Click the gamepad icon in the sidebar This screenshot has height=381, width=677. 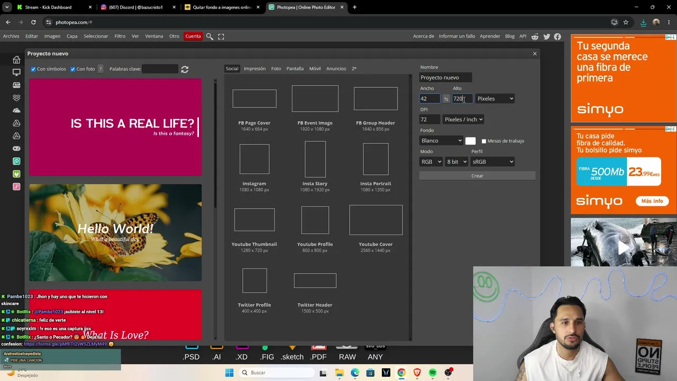point(16,149)
